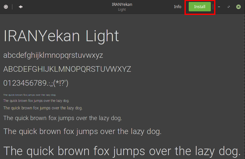The height and width of the screenshot is (159, 245).
Task: Click the lowercase alphabet sample line
Action: point(53,55)
